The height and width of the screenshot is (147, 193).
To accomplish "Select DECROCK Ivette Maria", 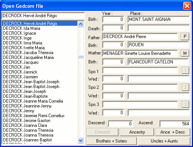I will tap(40, 48).
